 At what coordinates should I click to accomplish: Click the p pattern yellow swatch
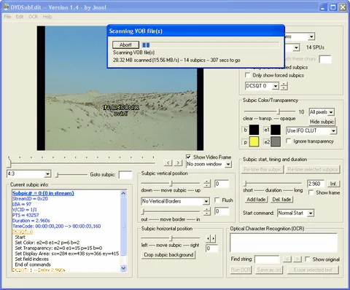coord(254,142)
